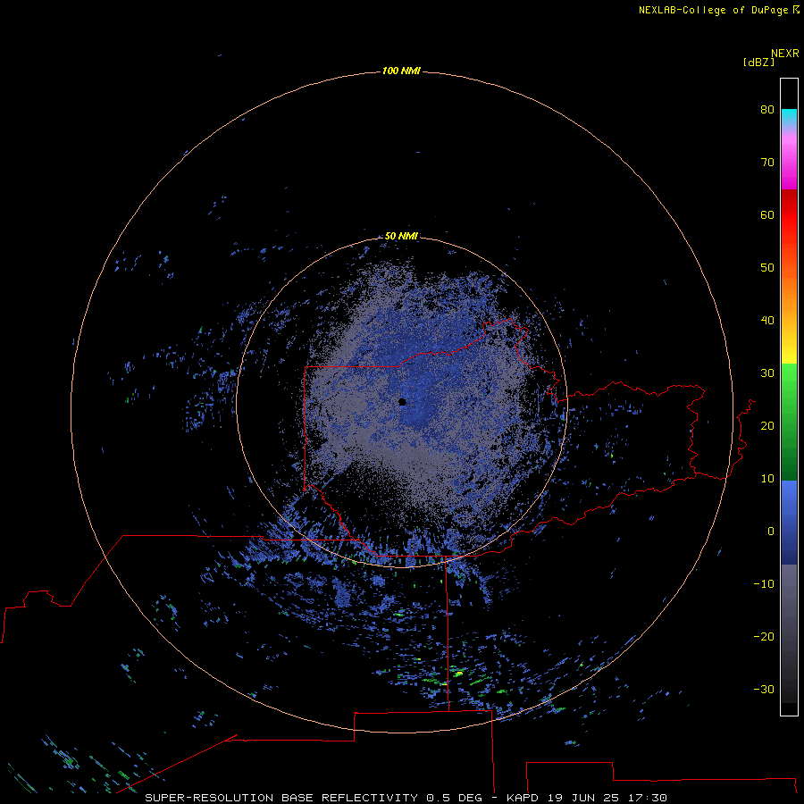Click the 40 dBZ scale value

point(767,321)
